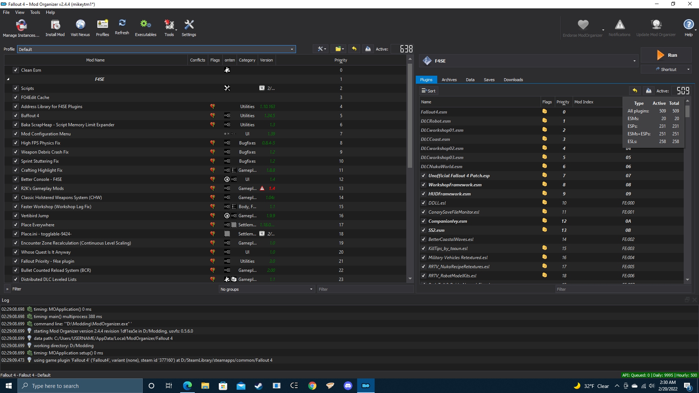699x393 pixels.
Task: Open Windows Start menu
Action: tap(9, 386)
